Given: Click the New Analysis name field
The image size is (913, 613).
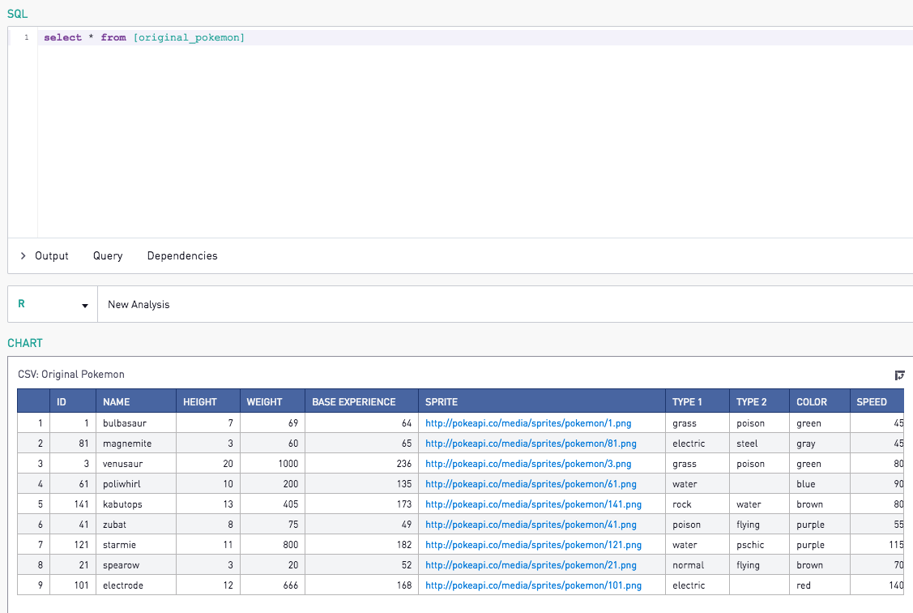Looking at the screenshot, I should coord(506,304).
